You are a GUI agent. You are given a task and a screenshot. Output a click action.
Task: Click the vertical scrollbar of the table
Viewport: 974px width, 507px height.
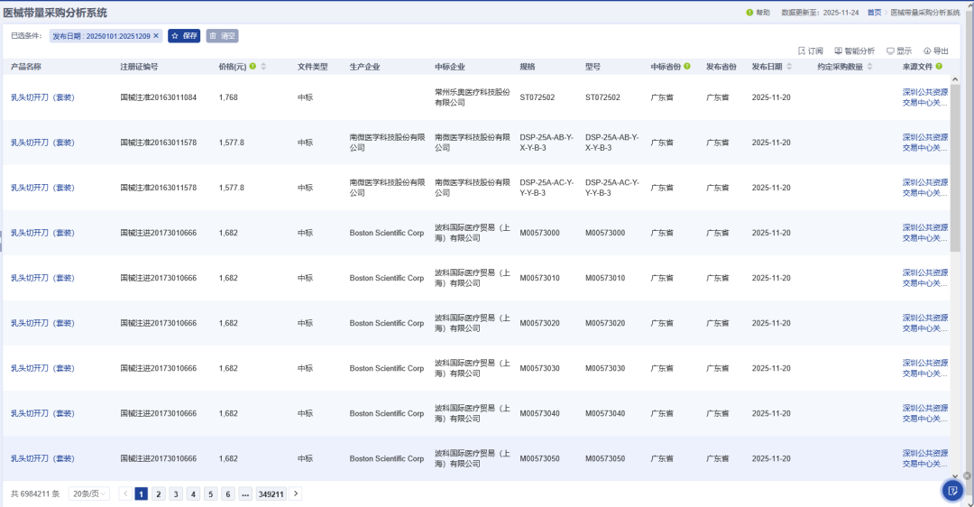955,168
